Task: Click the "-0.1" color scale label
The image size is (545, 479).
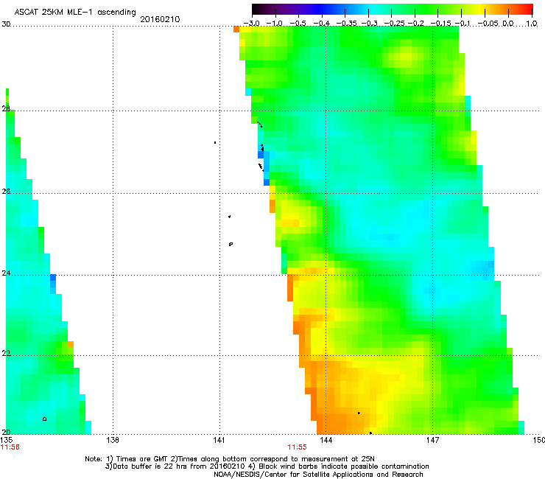Action: click(x=463, y=24)
